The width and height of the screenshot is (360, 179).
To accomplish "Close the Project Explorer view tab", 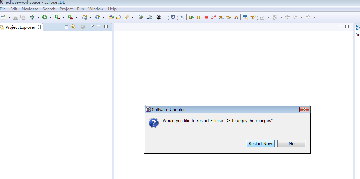I will click(39, 27).
